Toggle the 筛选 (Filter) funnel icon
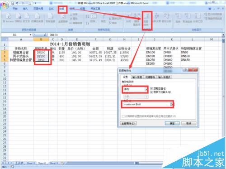This screenshot has width=226, height=169. click(104, 18)
